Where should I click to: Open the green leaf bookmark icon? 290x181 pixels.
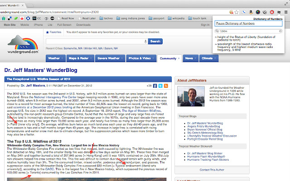(x=16, y=18)
